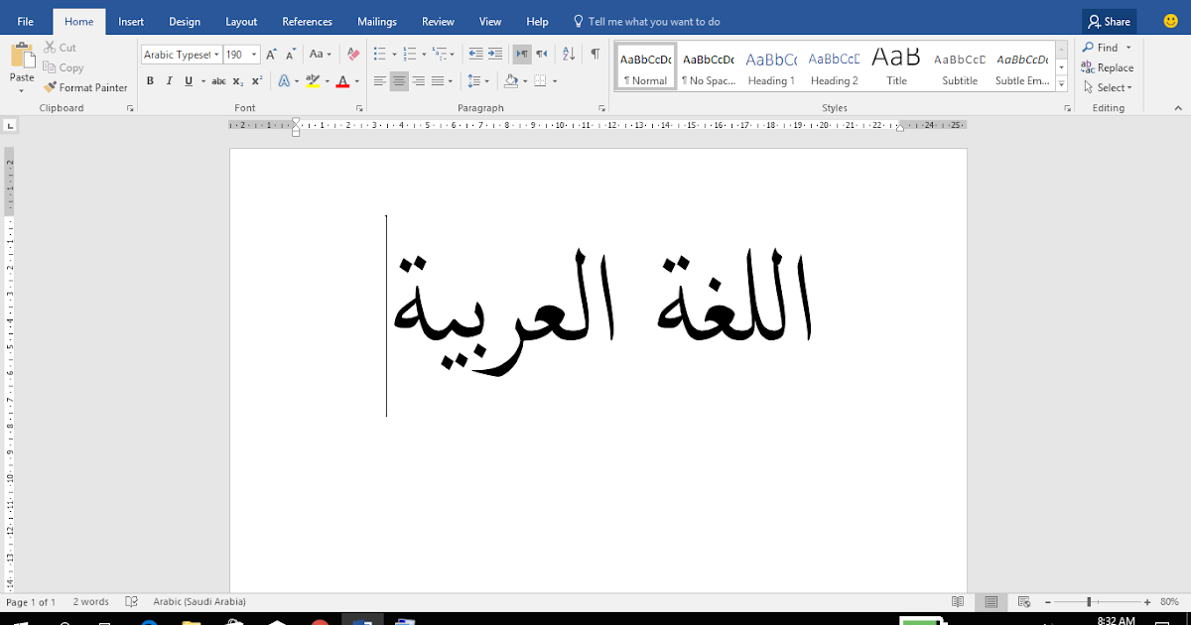The width and height of the screenshot is (1191, 625).
Task: Apply the Heading 1 style
Action: (771, 66)
